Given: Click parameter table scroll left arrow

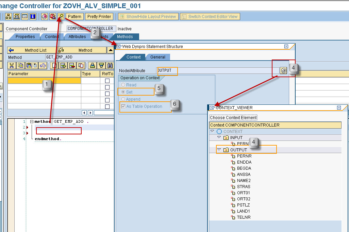Looking at the screenshot, I should [84, 113].
